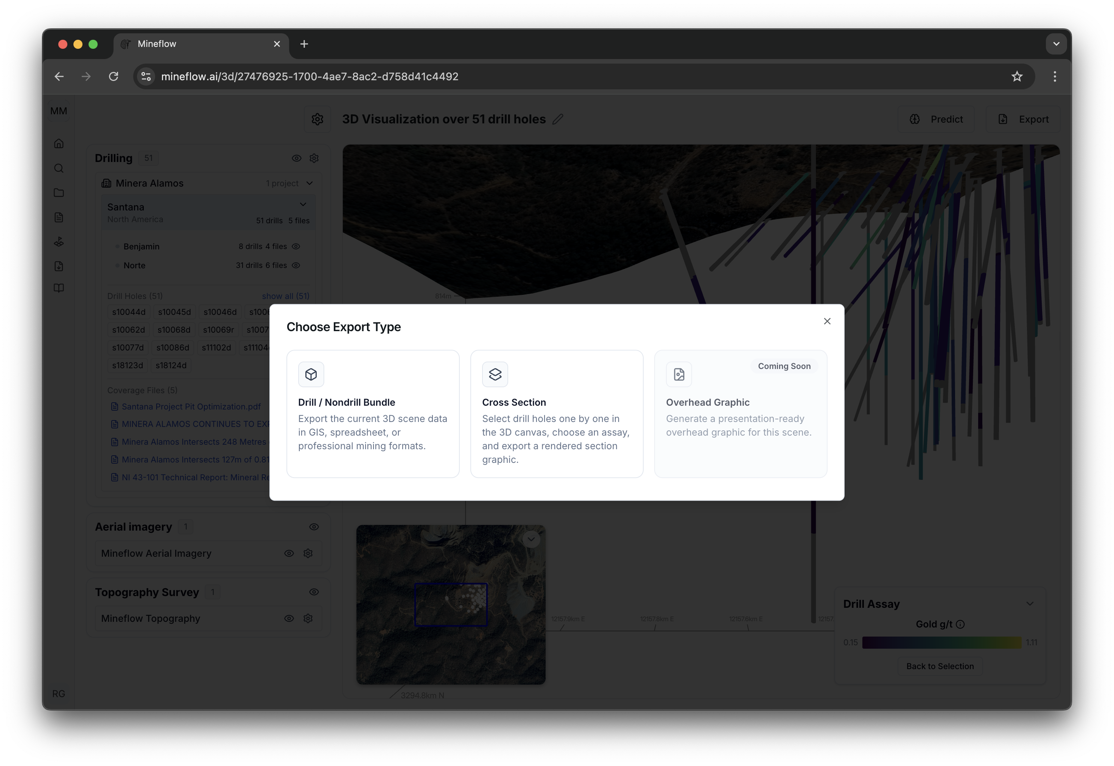Click the Drill / Nondrill Bundle cube icon
Screen dimensions: 1114x766
click(x=311, y=374)
